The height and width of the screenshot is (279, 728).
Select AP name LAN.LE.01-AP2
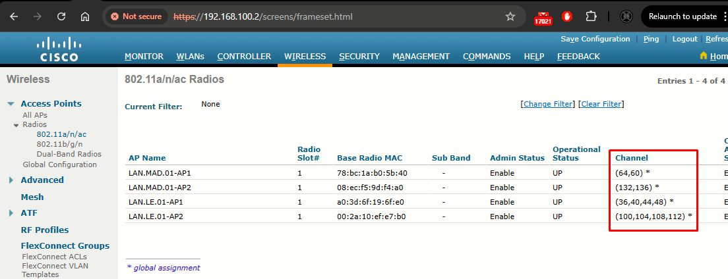(x=156, y=216)
